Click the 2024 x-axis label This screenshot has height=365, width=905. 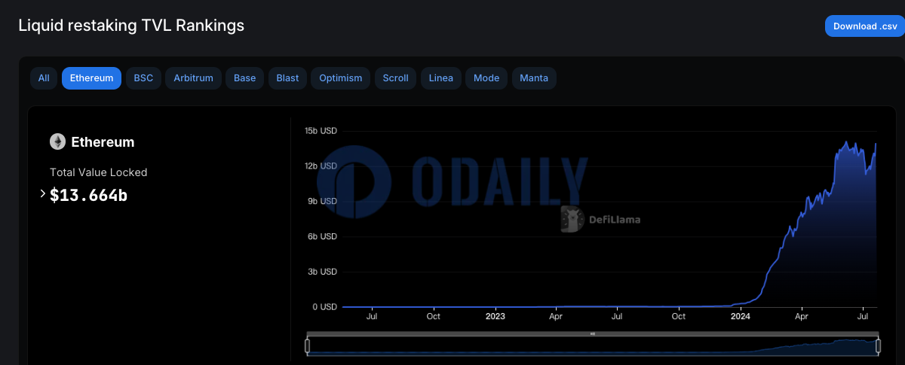pyautogui.click(x=740, y=318)
